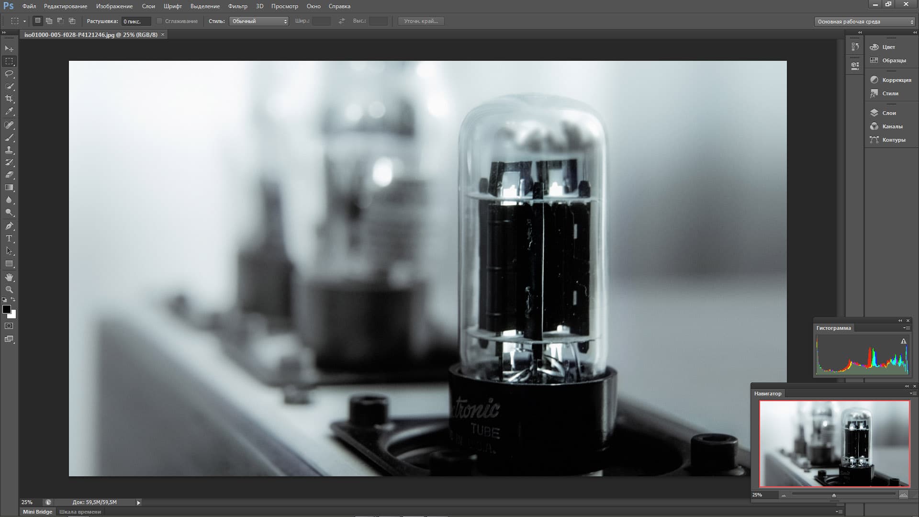Click the Уточн. край button

coord(421,21)
